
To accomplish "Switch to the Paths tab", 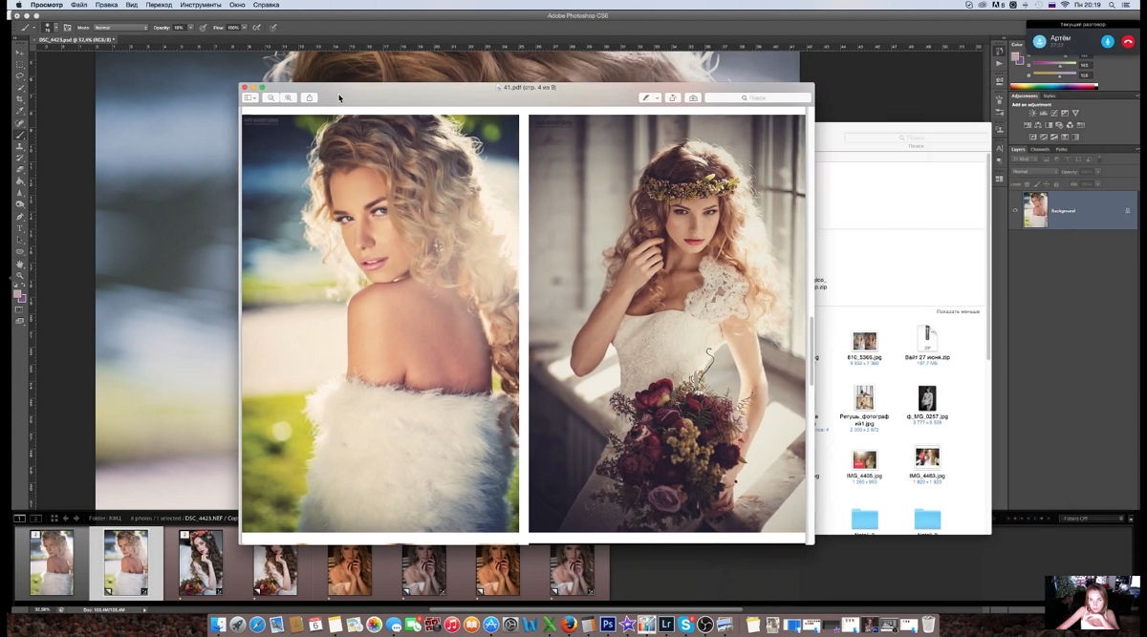I will [x=1061, y=150].
